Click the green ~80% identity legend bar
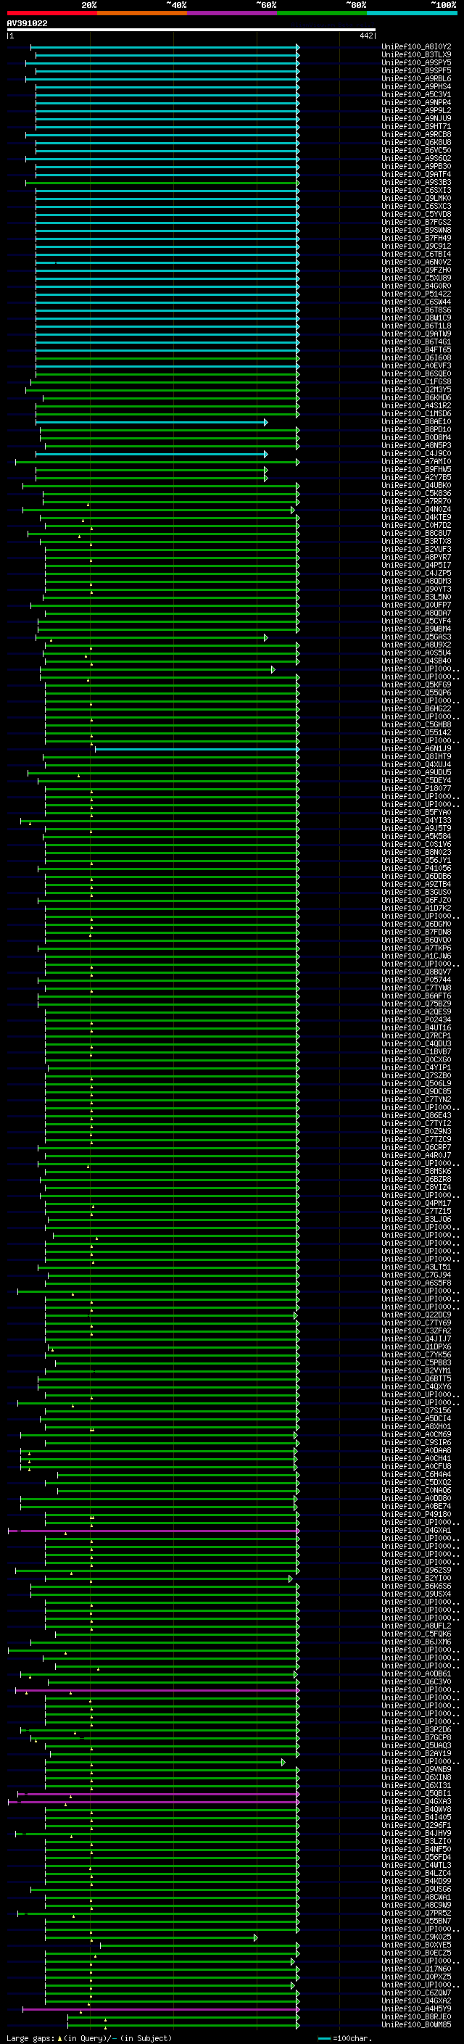The height and width of the screenshot is (2044, 464). [322, 13]
